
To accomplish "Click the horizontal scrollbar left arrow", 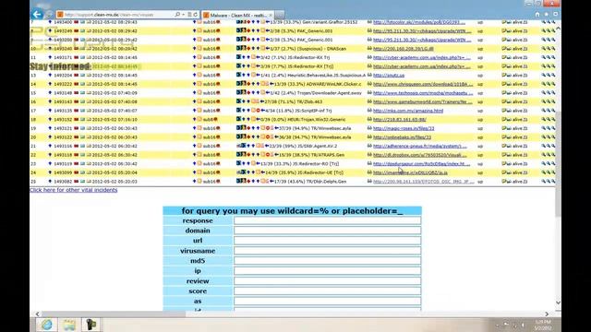I will click(37, 314).
